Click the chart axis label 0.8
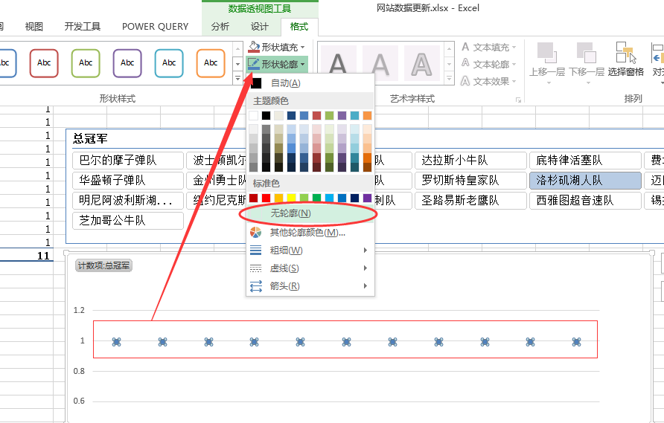 click(x=79, y=371)
